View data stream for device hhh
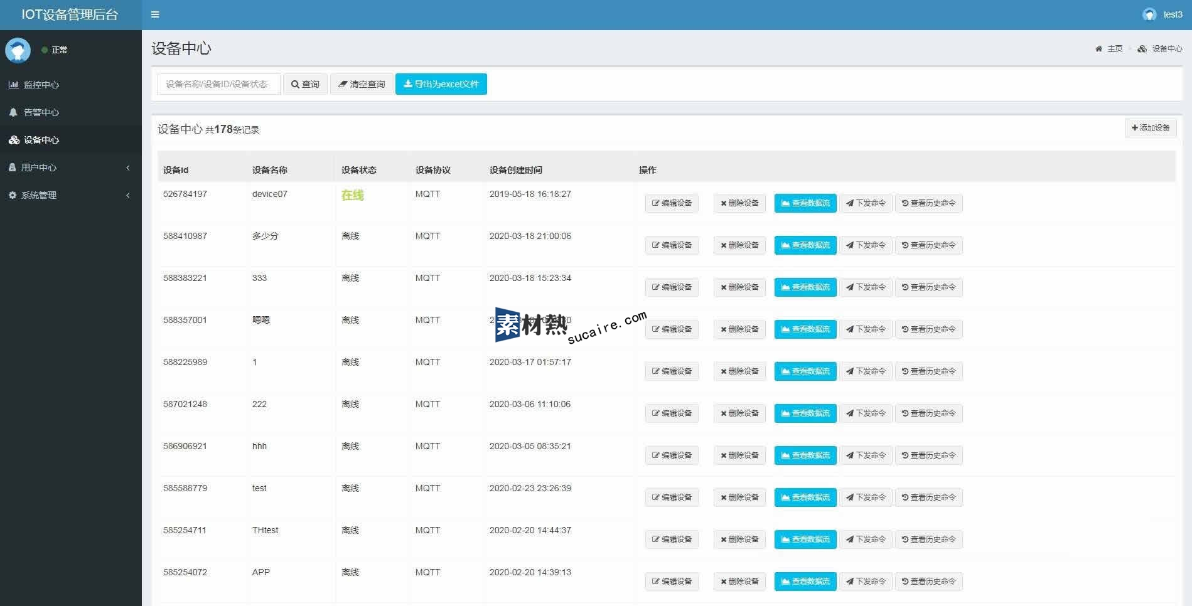 pyautogui.click(x=805, y=455)
